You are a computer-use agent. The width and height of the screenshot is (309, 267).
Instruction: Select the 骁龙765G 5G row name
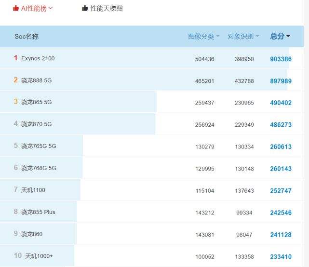39,146
